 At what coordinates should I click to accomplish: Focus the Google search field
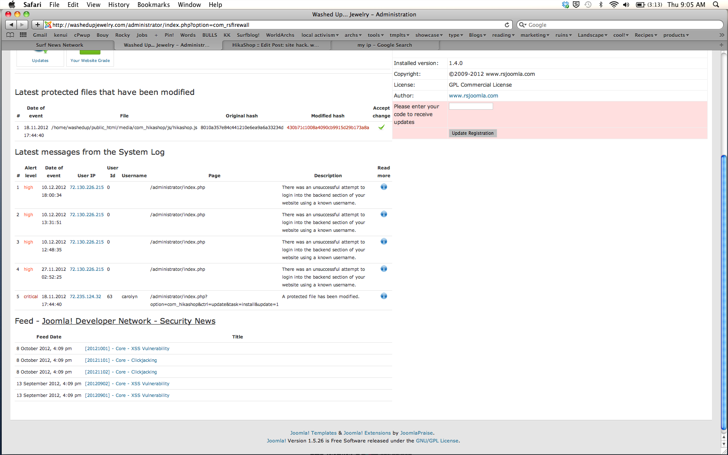pos(620,25)
